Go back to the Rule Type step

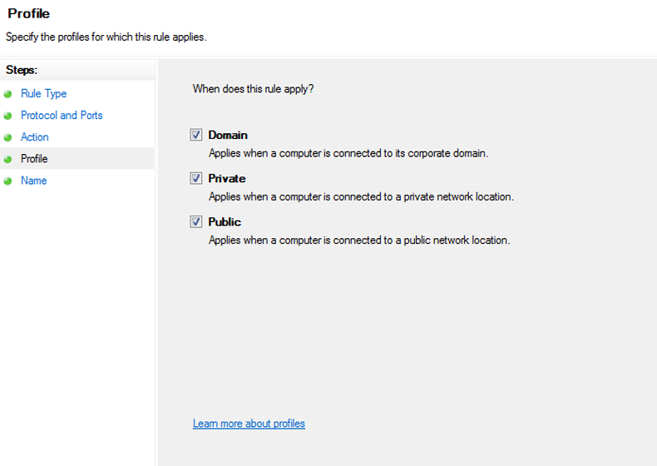[x=43, y=94]
